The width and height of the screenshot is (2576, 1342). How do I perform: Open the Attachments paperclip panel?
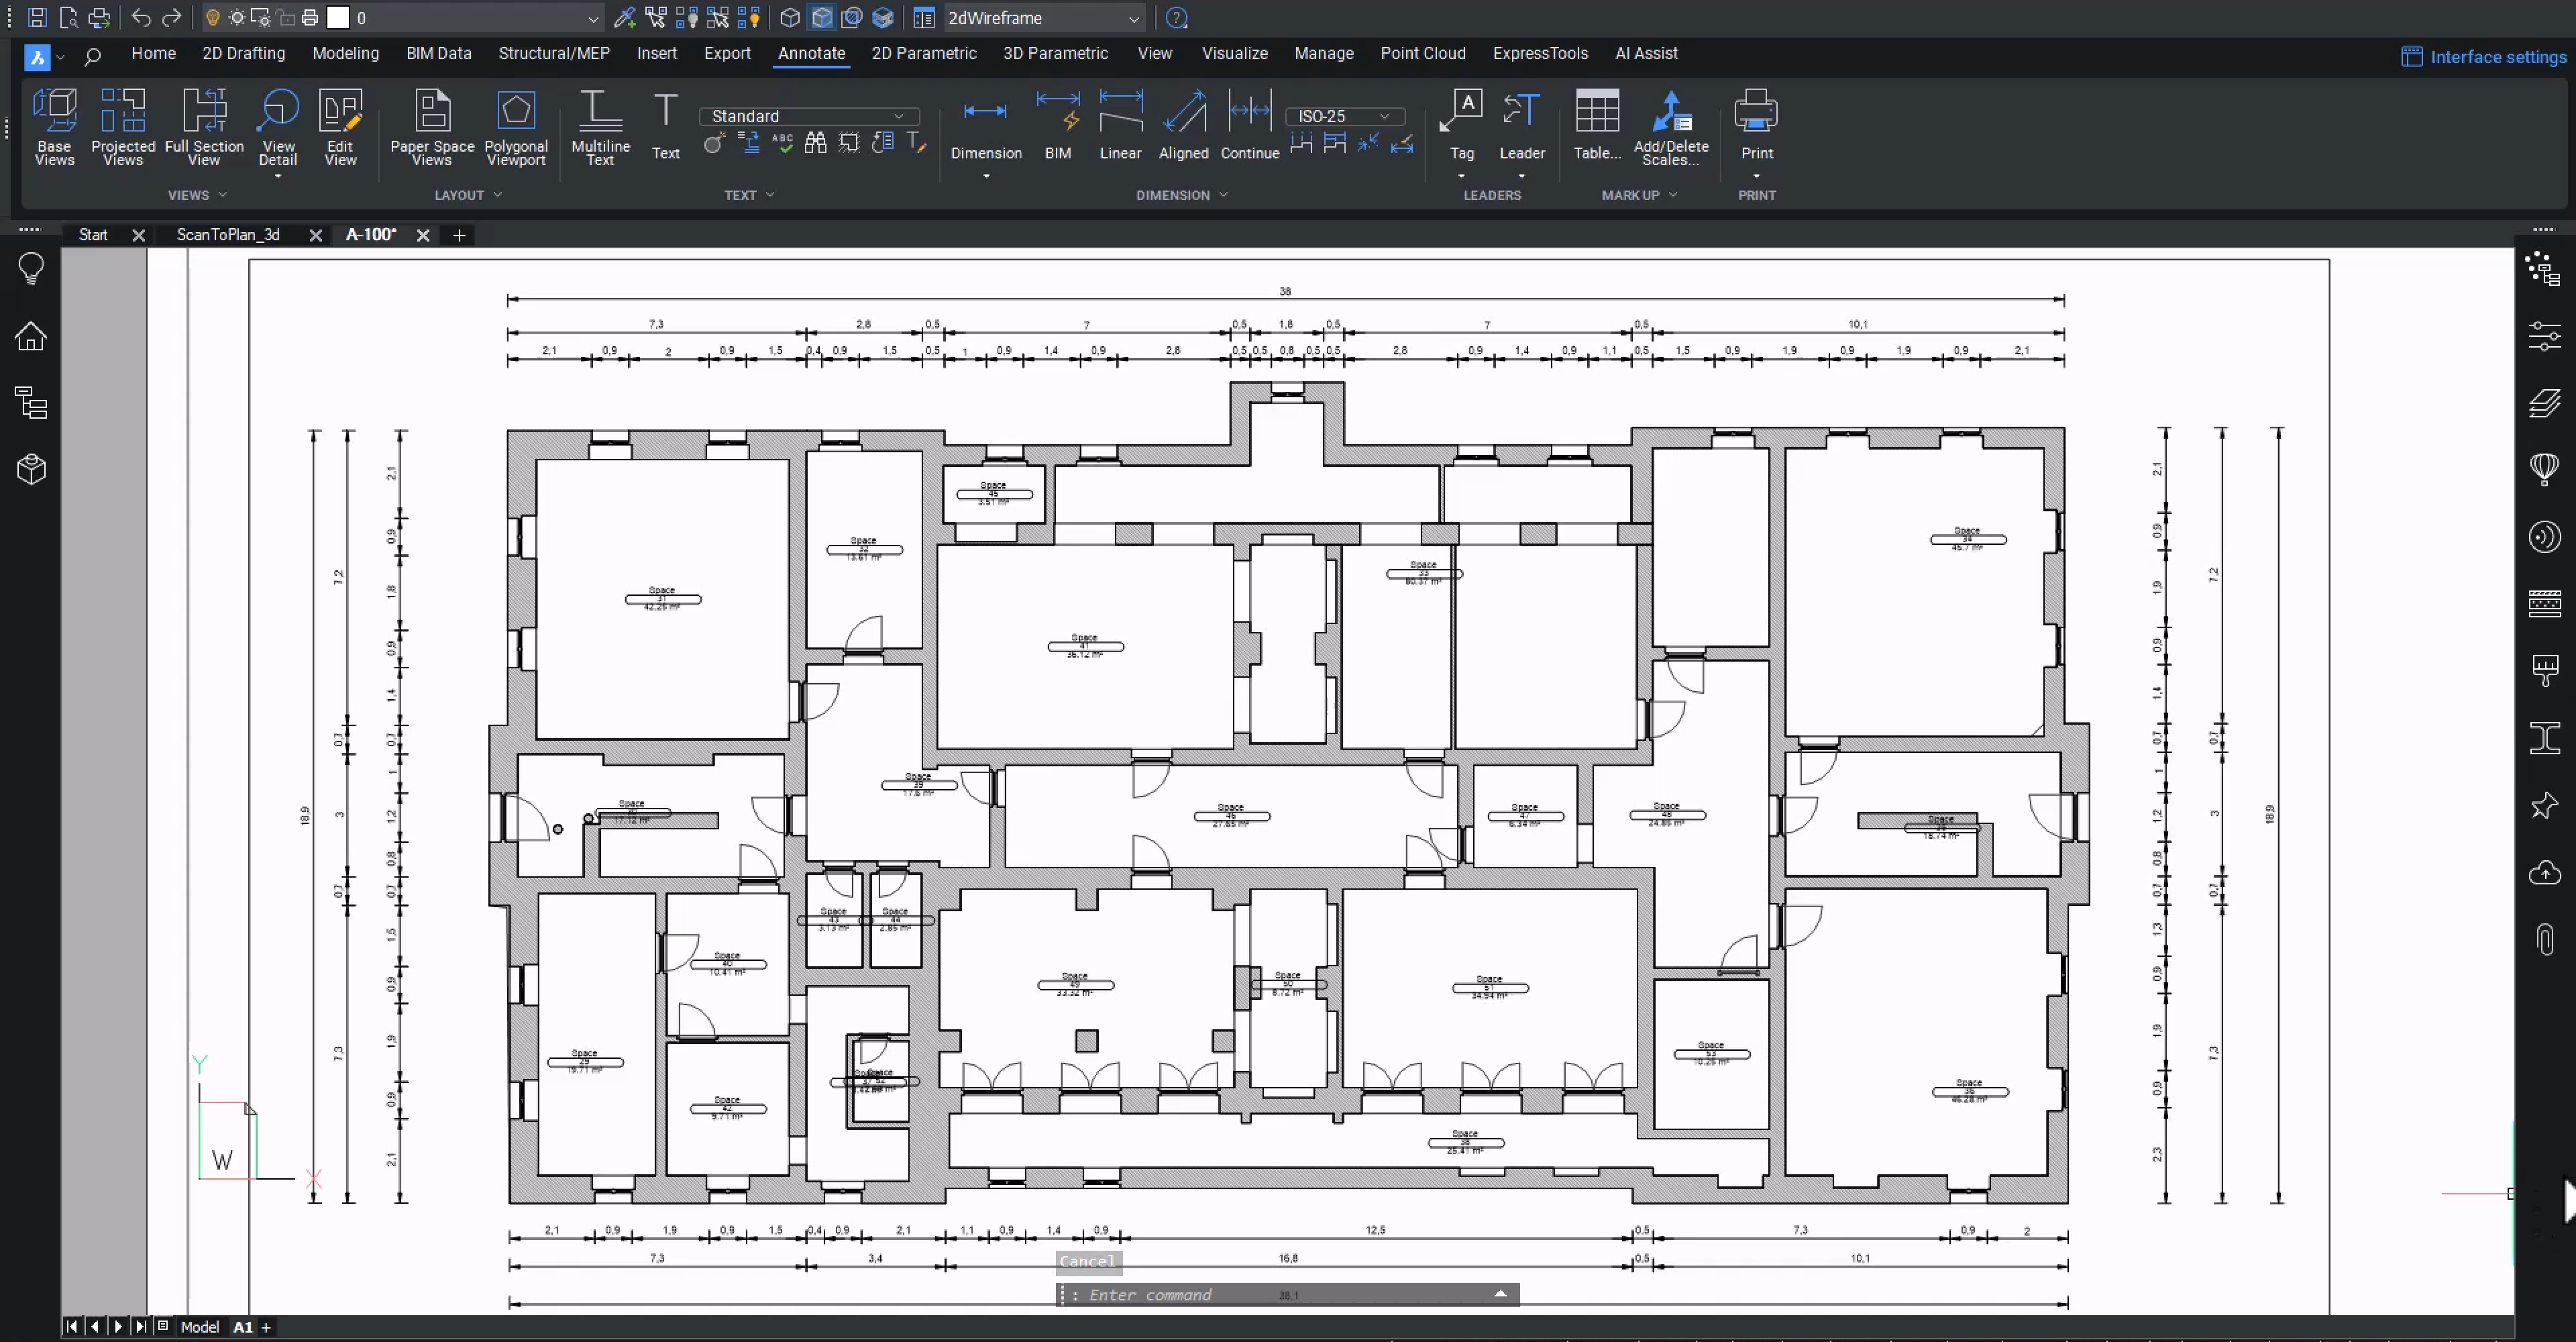[2545, 939]
